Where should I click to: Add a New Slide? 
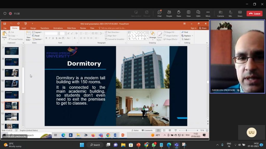[x=28, y=36]
